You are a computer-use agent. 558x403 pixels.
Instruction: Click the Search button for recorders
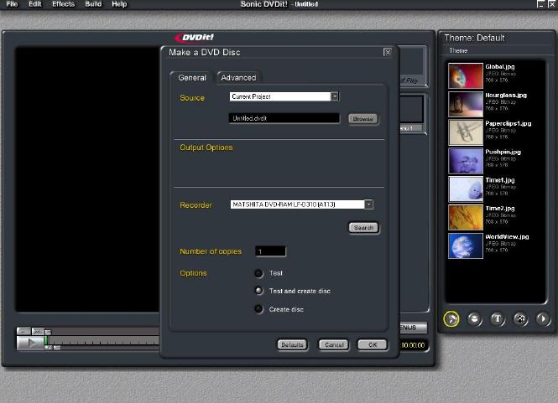click(x=363, y=227)
